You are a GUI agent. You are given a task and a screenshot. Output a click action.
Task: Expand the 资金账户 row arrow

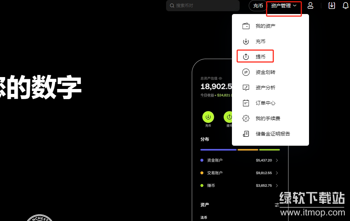tap(277, 160)
